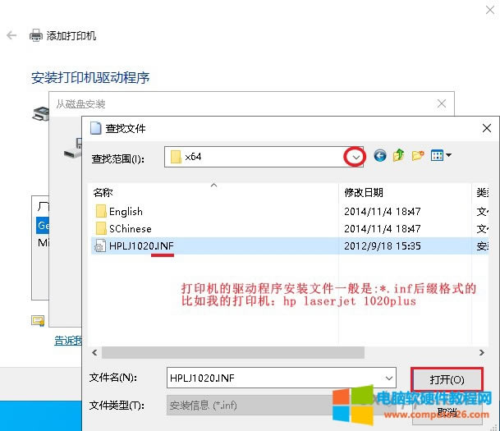The image size is (500, 431).
Task: Click the 取消 button
Action: click(x=447, y=413)
